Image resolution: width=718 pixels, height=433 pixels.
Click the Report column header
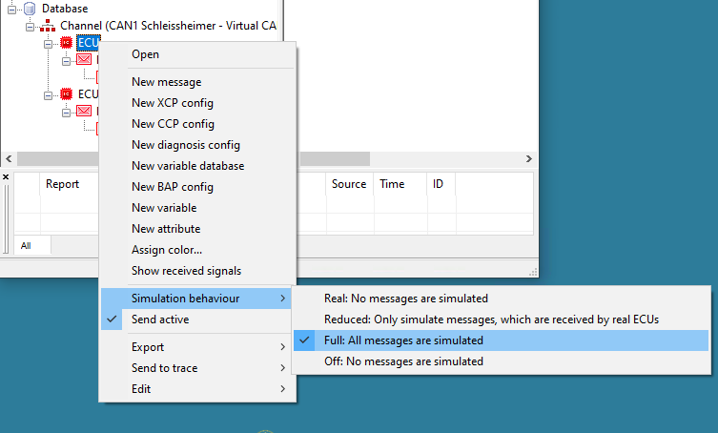pos(63,184)
